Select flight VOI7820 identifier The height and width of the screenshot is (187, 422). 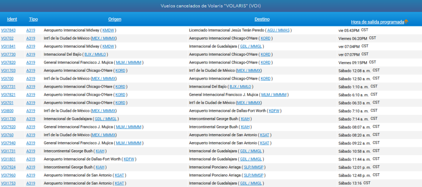(x=8, y=62)
